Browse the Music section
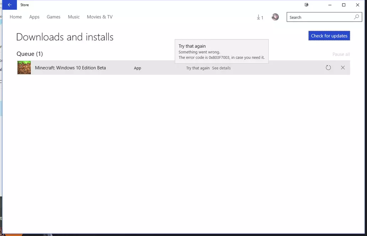367x236 pixels. [x=74, y=17]
